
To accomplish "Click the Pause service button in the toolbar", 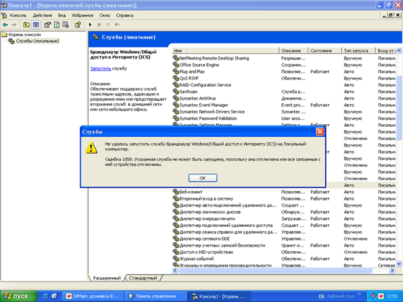I will 108,25.
